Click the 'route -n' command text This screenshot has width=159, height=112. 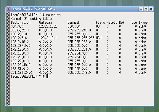[x=53, y=15]
